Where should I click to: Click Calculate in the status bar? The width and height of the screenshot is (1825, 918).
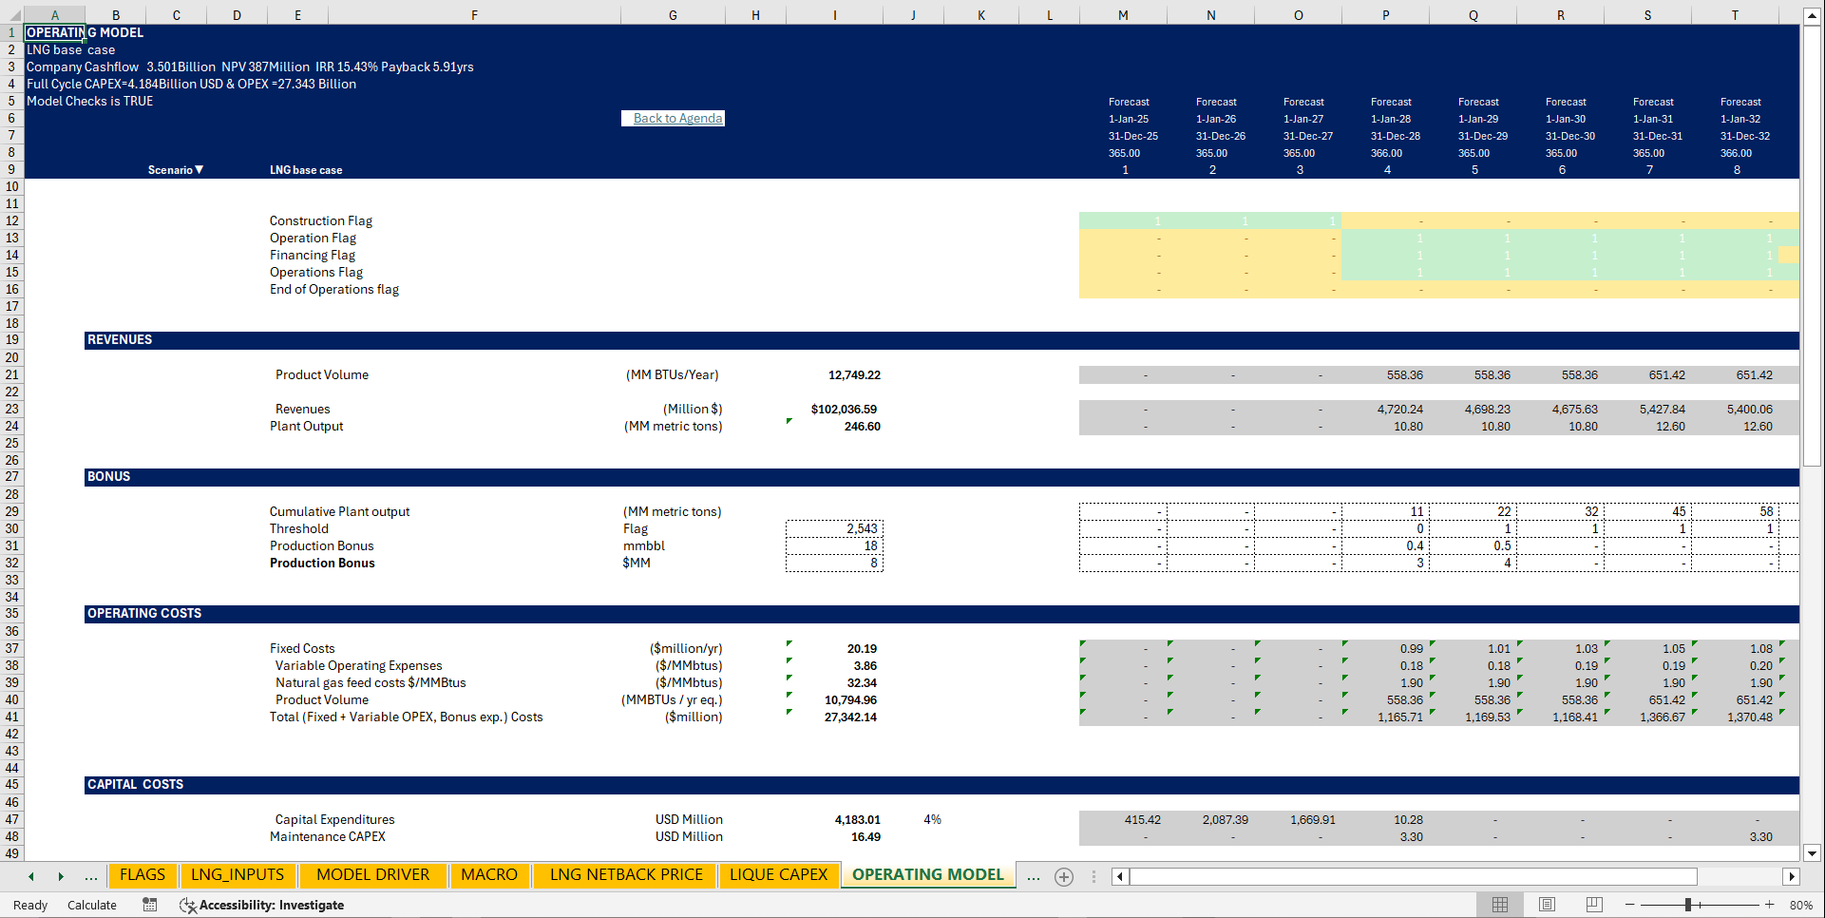point(91,905)
